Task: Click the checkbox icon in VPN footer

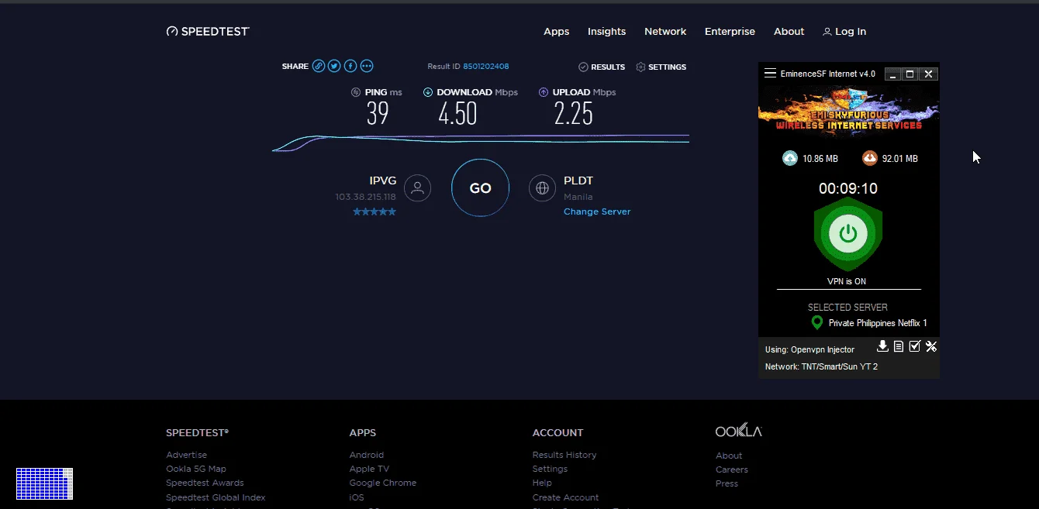Action: [x=915, y=346]
